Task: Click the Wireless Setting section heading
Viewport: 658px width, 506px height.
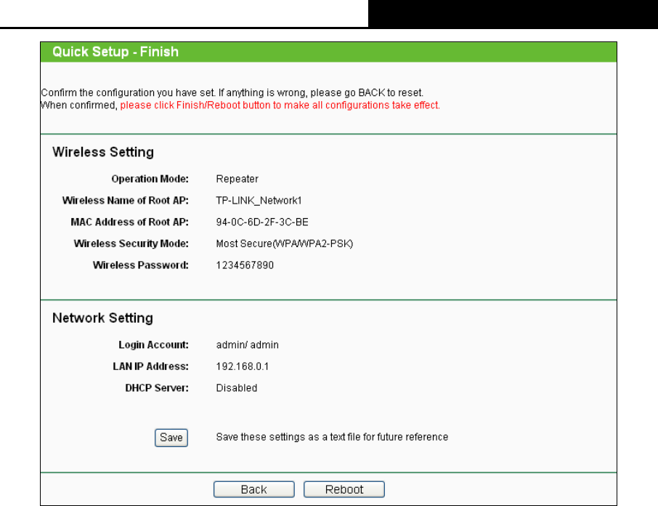Action: [x=103, y=153]
